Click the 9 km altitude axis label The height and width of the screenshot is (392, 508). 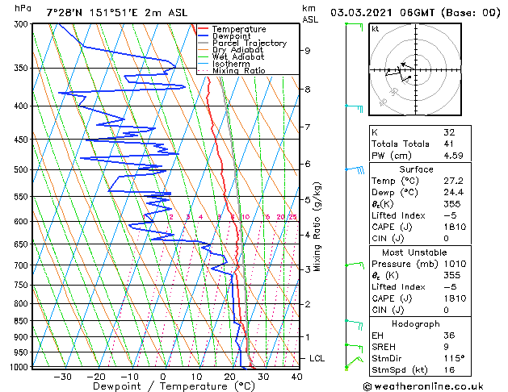[x=307, y=51]
